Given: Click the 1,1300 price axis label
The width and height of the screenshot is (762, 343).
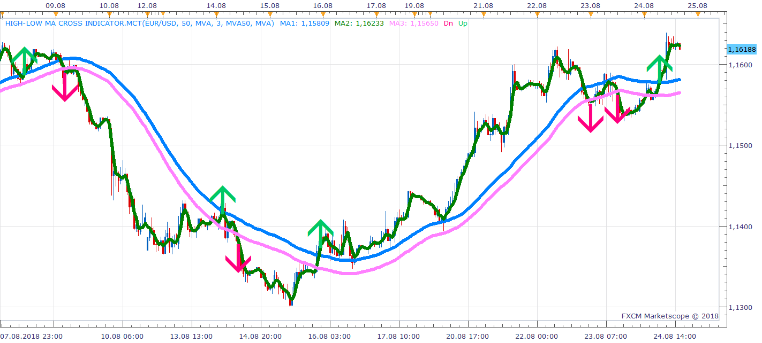Looking at the screenshot, I should (741, 308).
